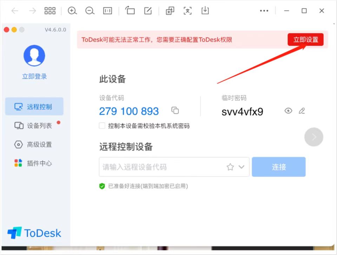
Task: Select the 远程控制 sidebar tab
Action: click(34, 106)
